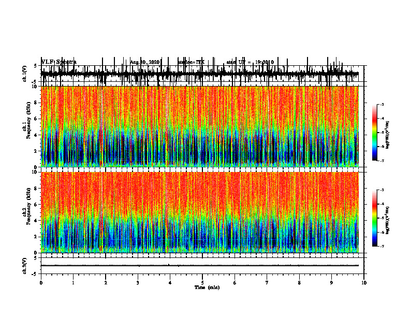
Task: Click the ch.2 color bar log(PSD) label
Action: (x=388, y=221)
